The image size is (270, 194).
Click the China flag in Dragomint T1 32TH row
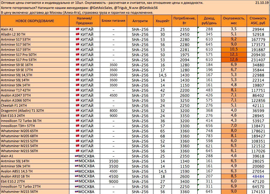77,110
